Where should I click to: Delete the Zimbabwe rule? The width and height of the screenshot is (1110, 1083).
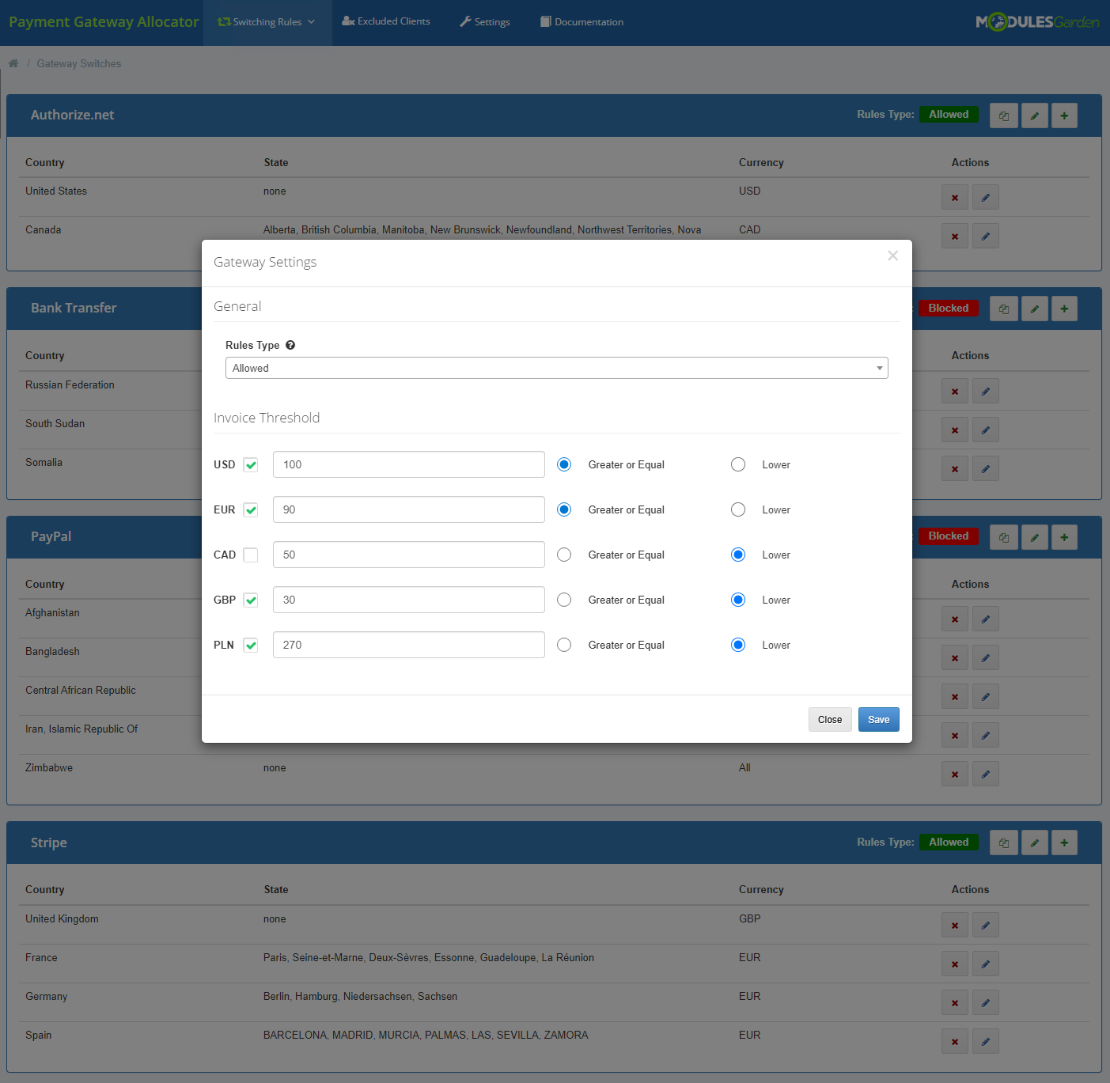pos(955,774)
